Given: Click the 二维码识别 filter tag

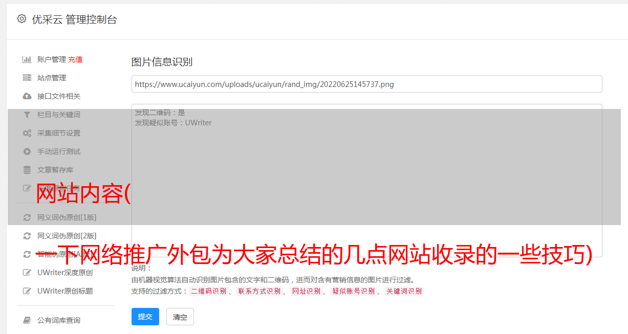Looking at the screenshot, I should click(209, 291).
